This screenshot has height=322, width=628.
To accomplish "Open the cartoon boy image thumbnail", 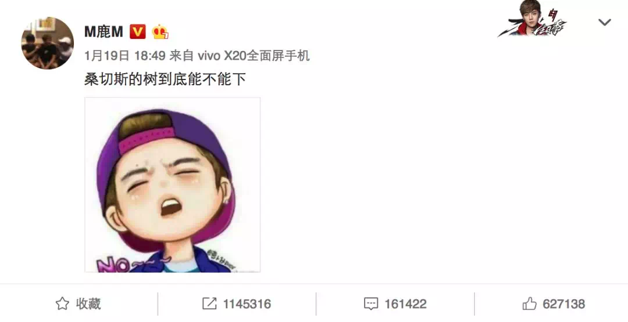I will pyautogui.click(x=173, y=184).
